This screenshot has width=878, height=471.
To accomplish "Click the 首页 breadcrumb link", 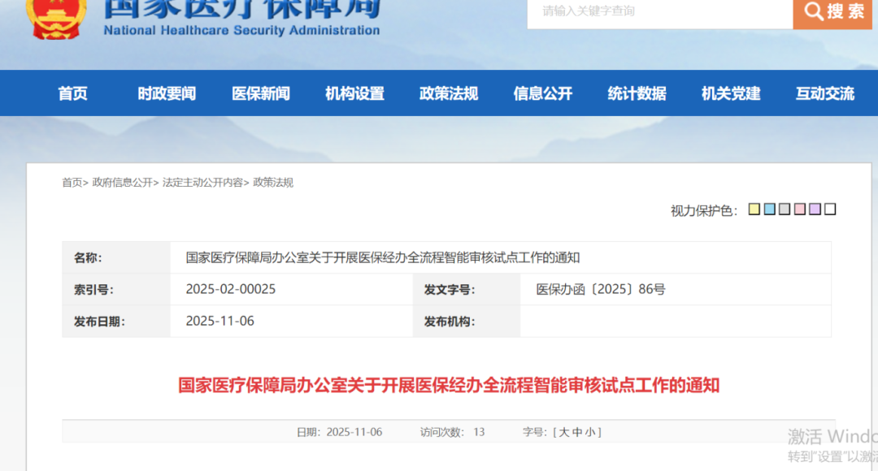I will coord(72,183).
